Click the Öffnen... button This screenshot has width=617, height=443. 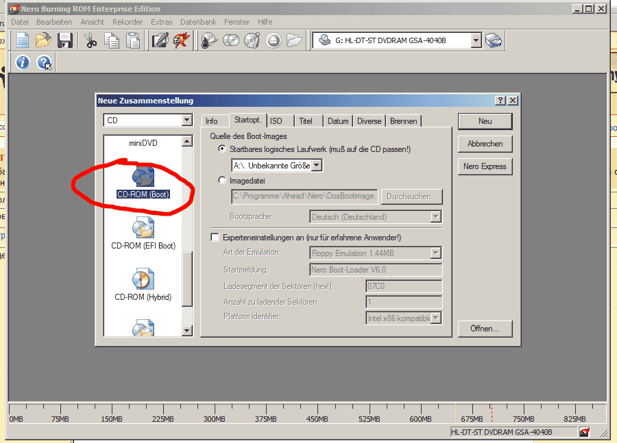(x=485, y=329)
